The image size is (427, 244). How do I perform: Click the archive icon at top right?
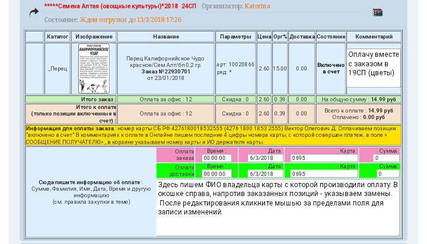coord(377,12)
